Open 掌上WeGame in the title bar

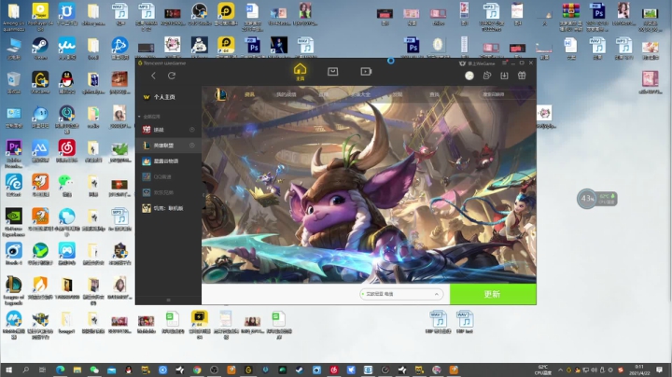pyautogui.click(x=477, y=63)
